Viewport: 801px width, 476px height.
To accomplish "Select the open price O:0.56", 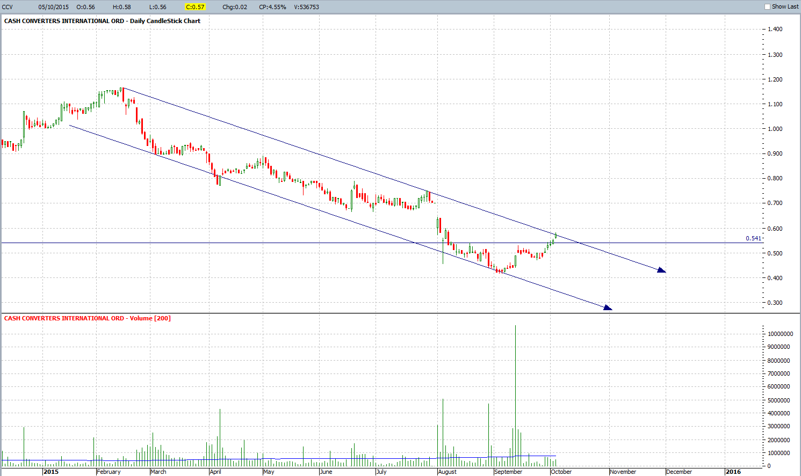I will click(86, 7).
